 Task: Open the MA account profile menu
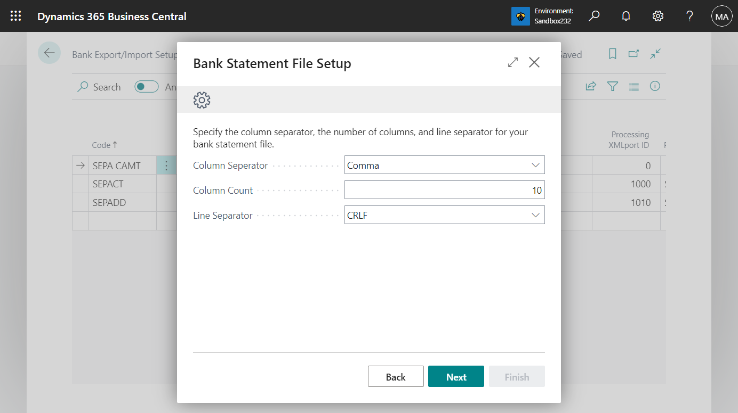721,16
